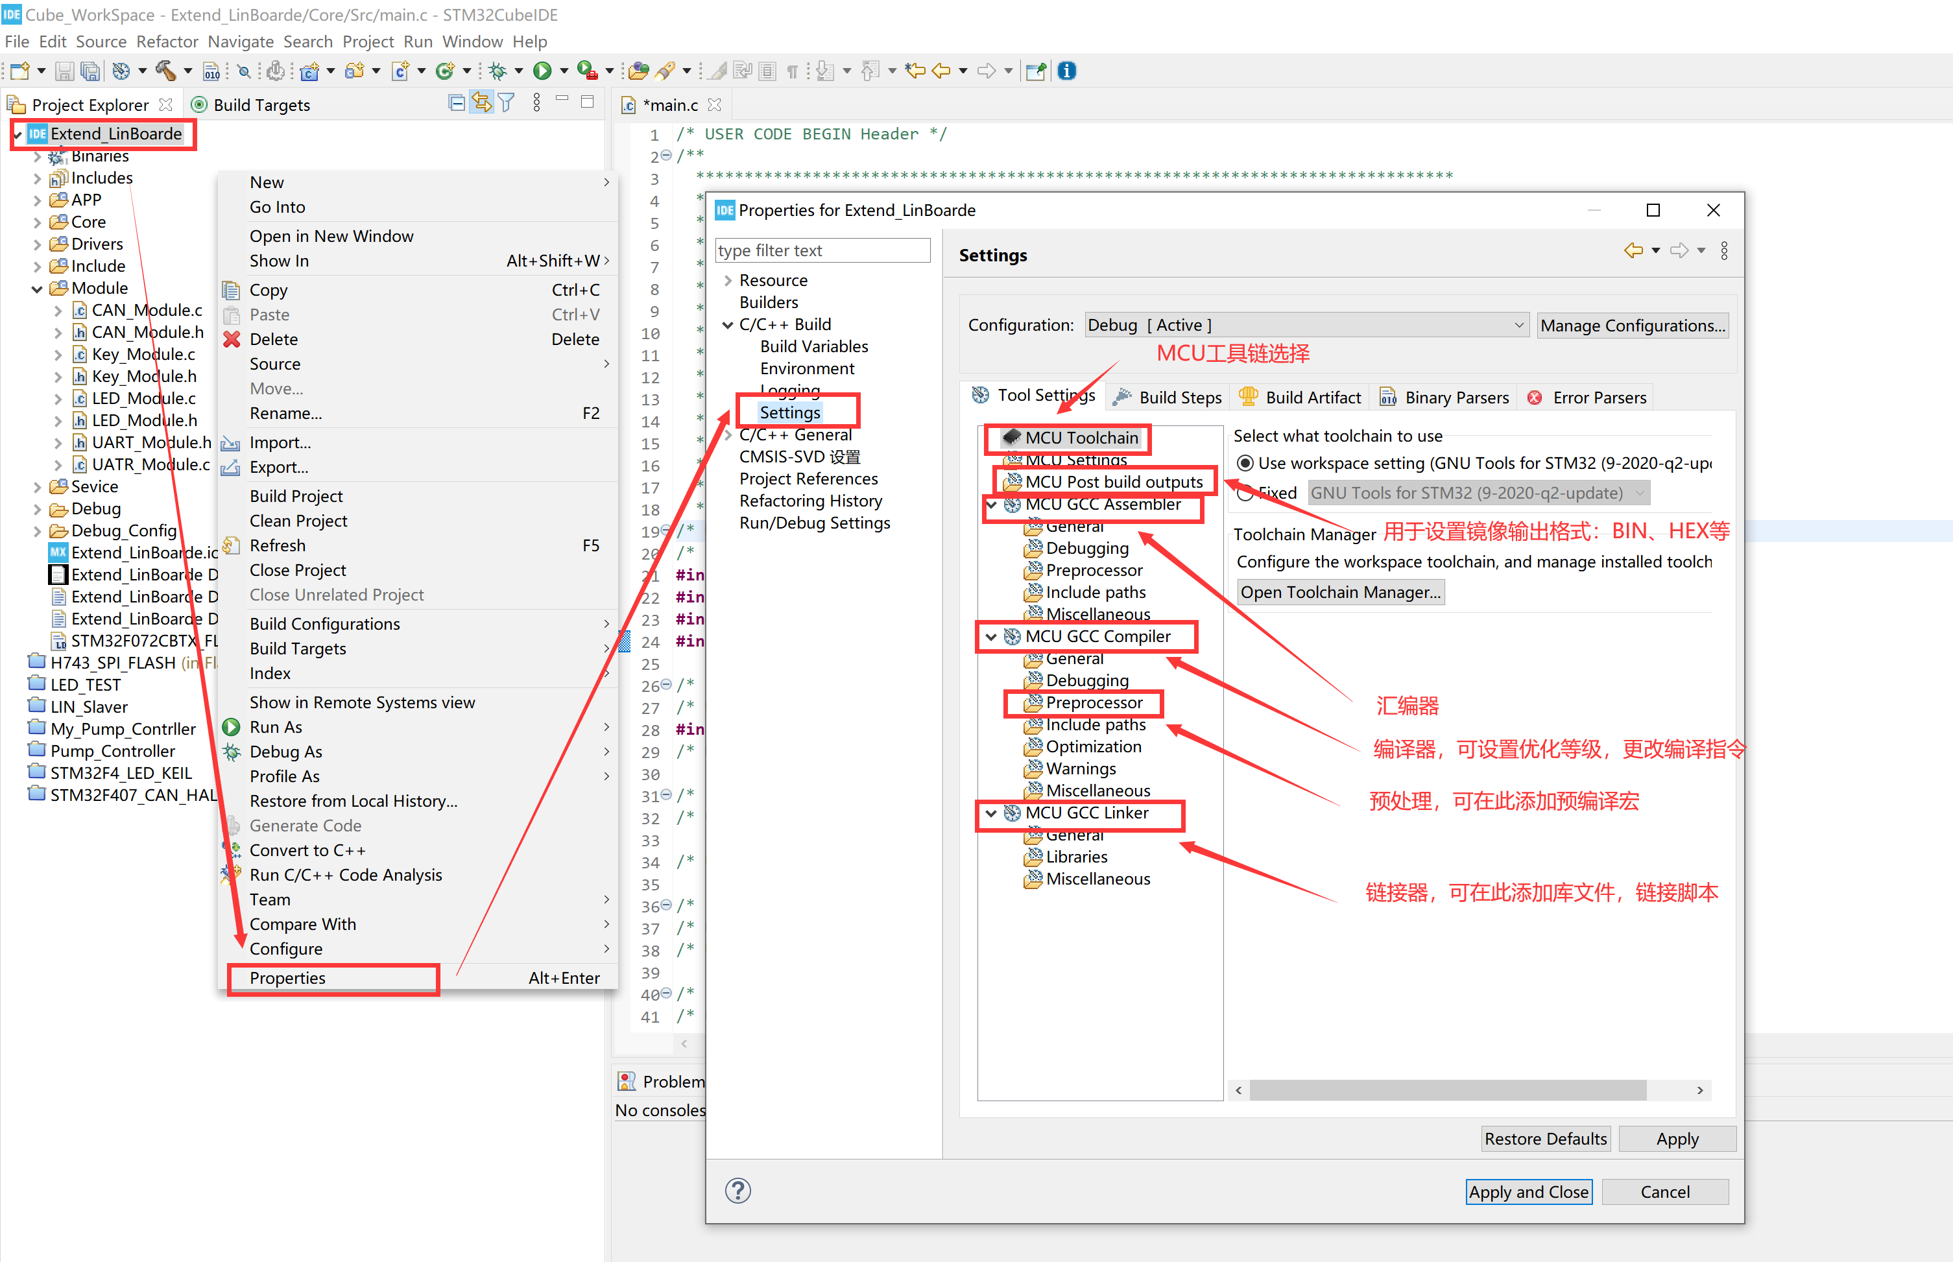Click the Save All toolbar icon

click(90, 71)
